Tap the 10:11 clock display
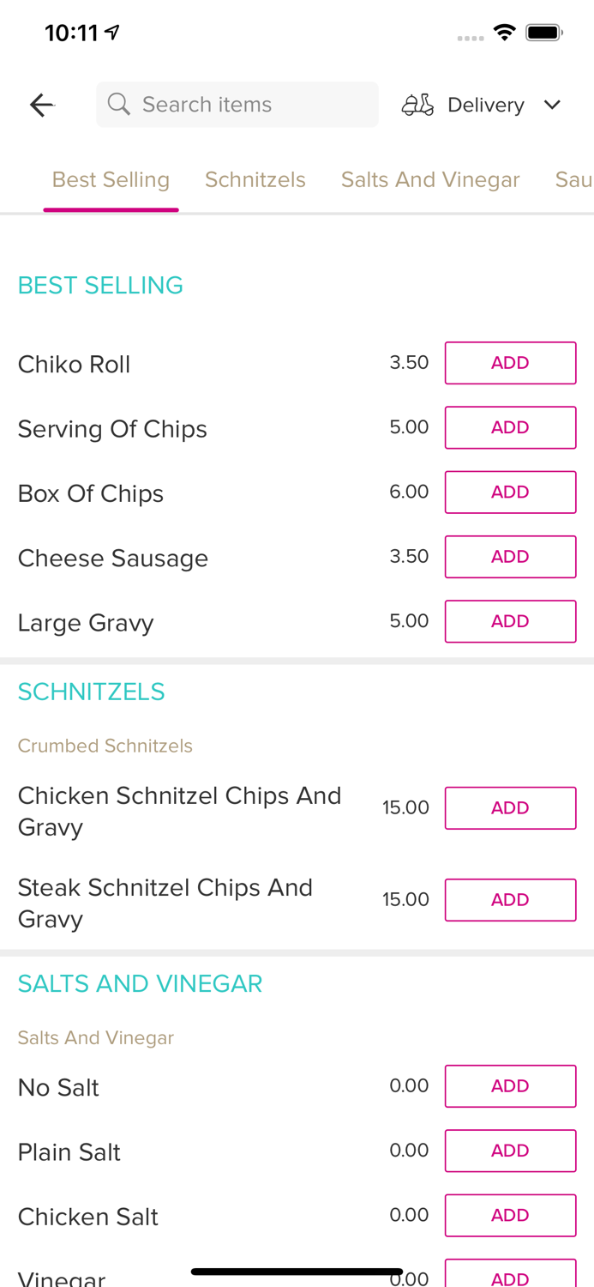The image size is (594, 1287). pyautogui.click(x=69, y=31)
